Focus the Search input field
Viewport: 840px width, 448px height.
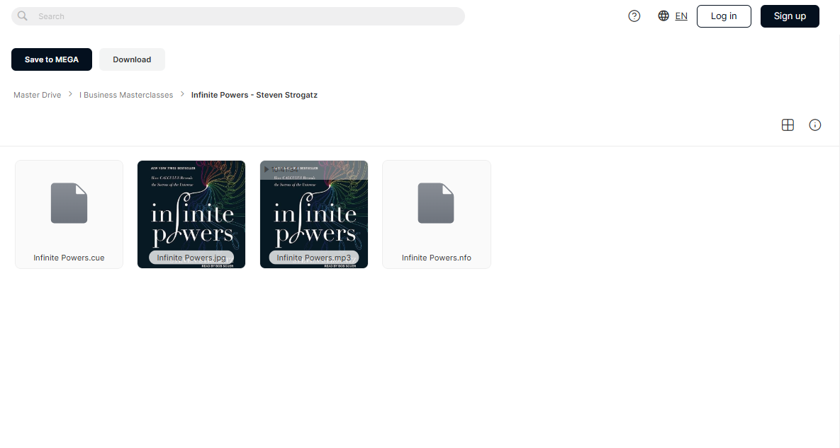pyautogui.click(x=238, y=16)
